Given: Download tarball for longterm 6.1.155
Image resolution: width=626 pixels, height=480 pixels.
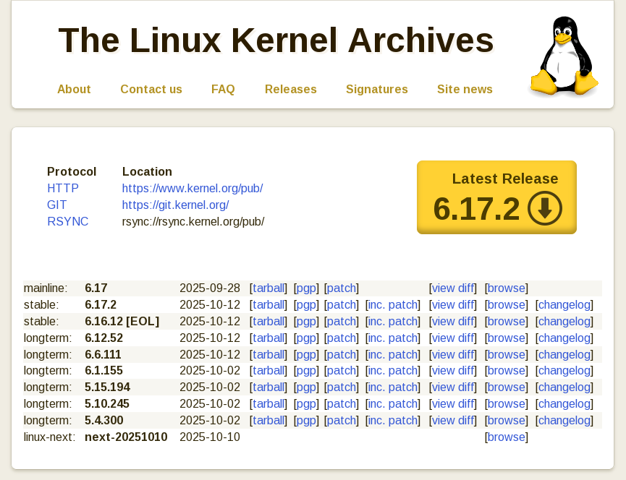Looking at the screenshot, I should click(x=268, y=371).
